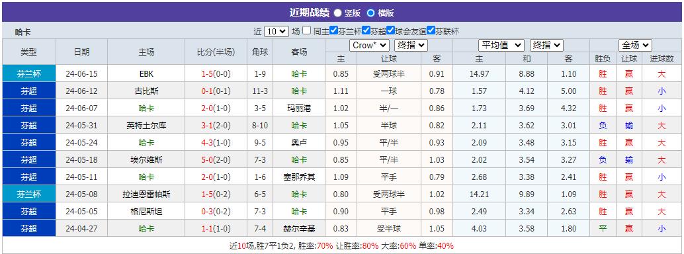Click the home odds 14.97
Viewport: 684px width, 254px height.
[x=479, y=74]
